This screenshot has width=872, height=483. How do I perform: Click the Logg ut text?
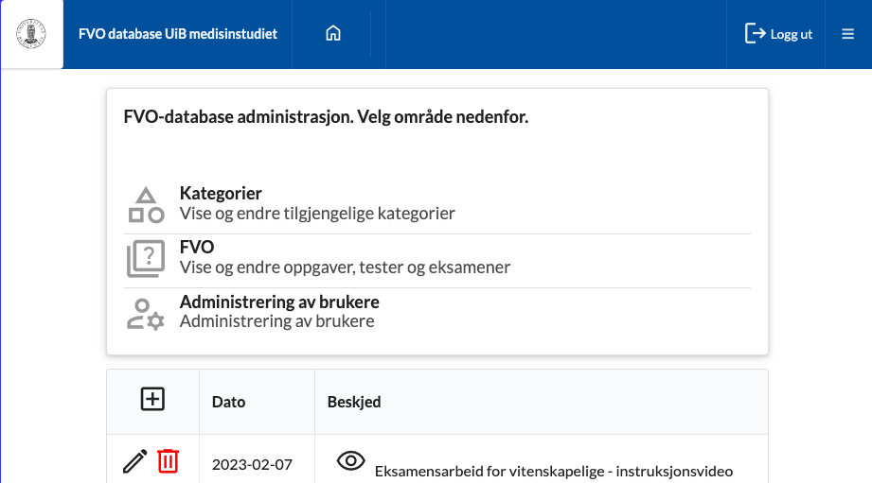792,34
